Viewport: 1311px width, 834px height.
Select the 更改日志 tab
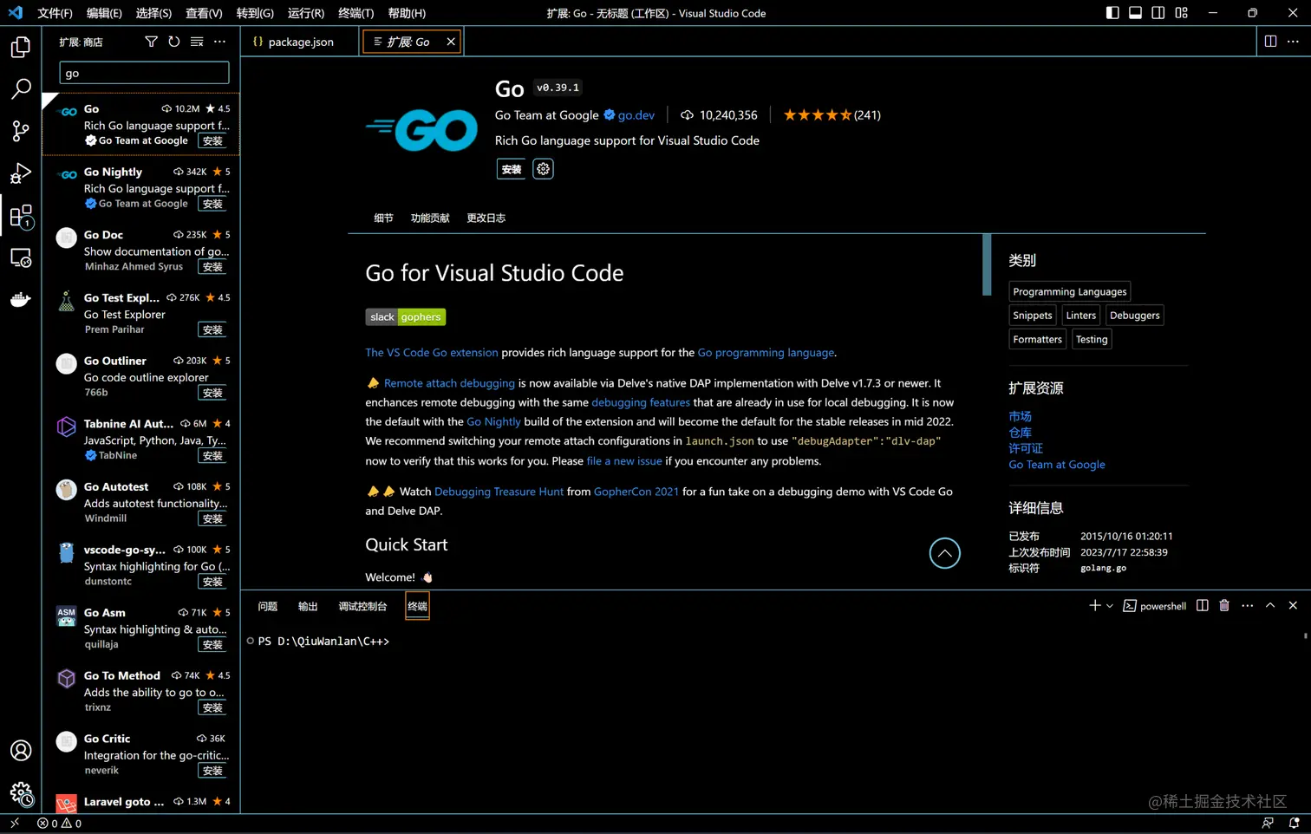click(486, 218)
